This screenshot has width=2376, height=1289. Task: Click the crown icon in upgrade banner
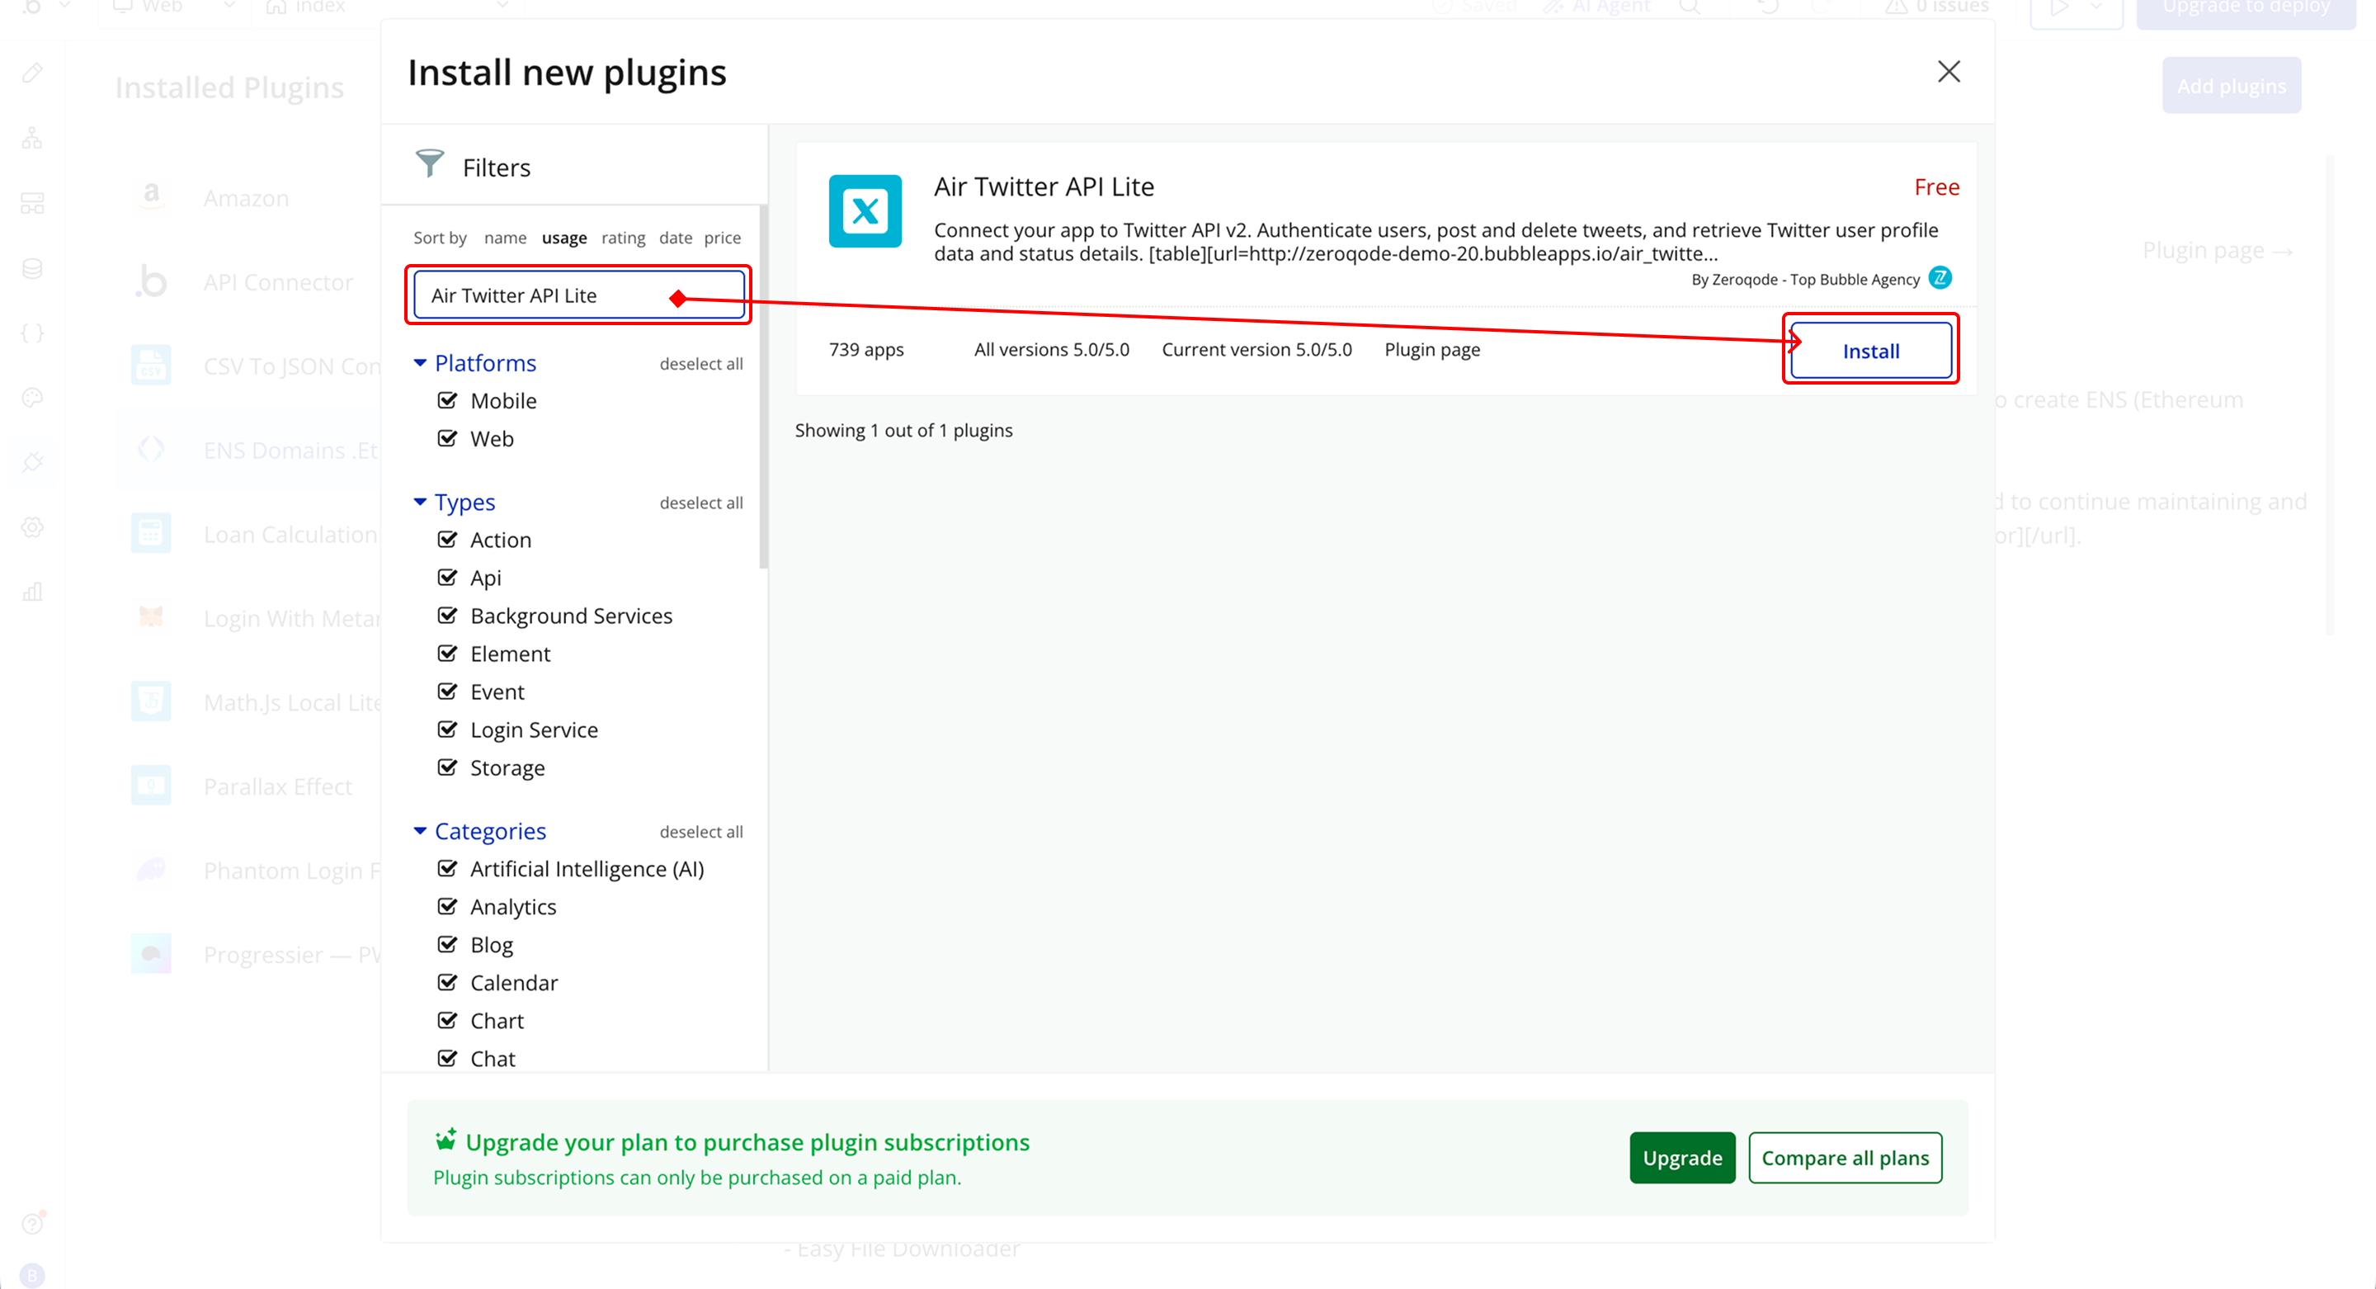pyautogui.click(x=445, y=1140)
